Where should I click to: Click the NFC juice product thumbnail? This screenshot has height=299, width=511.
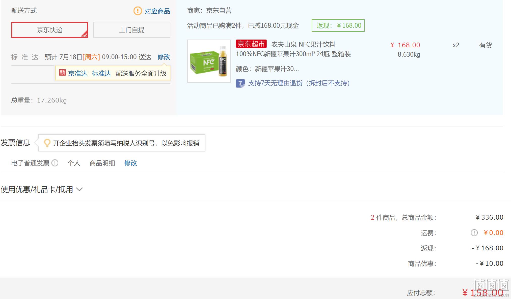(x=209, y=61)
